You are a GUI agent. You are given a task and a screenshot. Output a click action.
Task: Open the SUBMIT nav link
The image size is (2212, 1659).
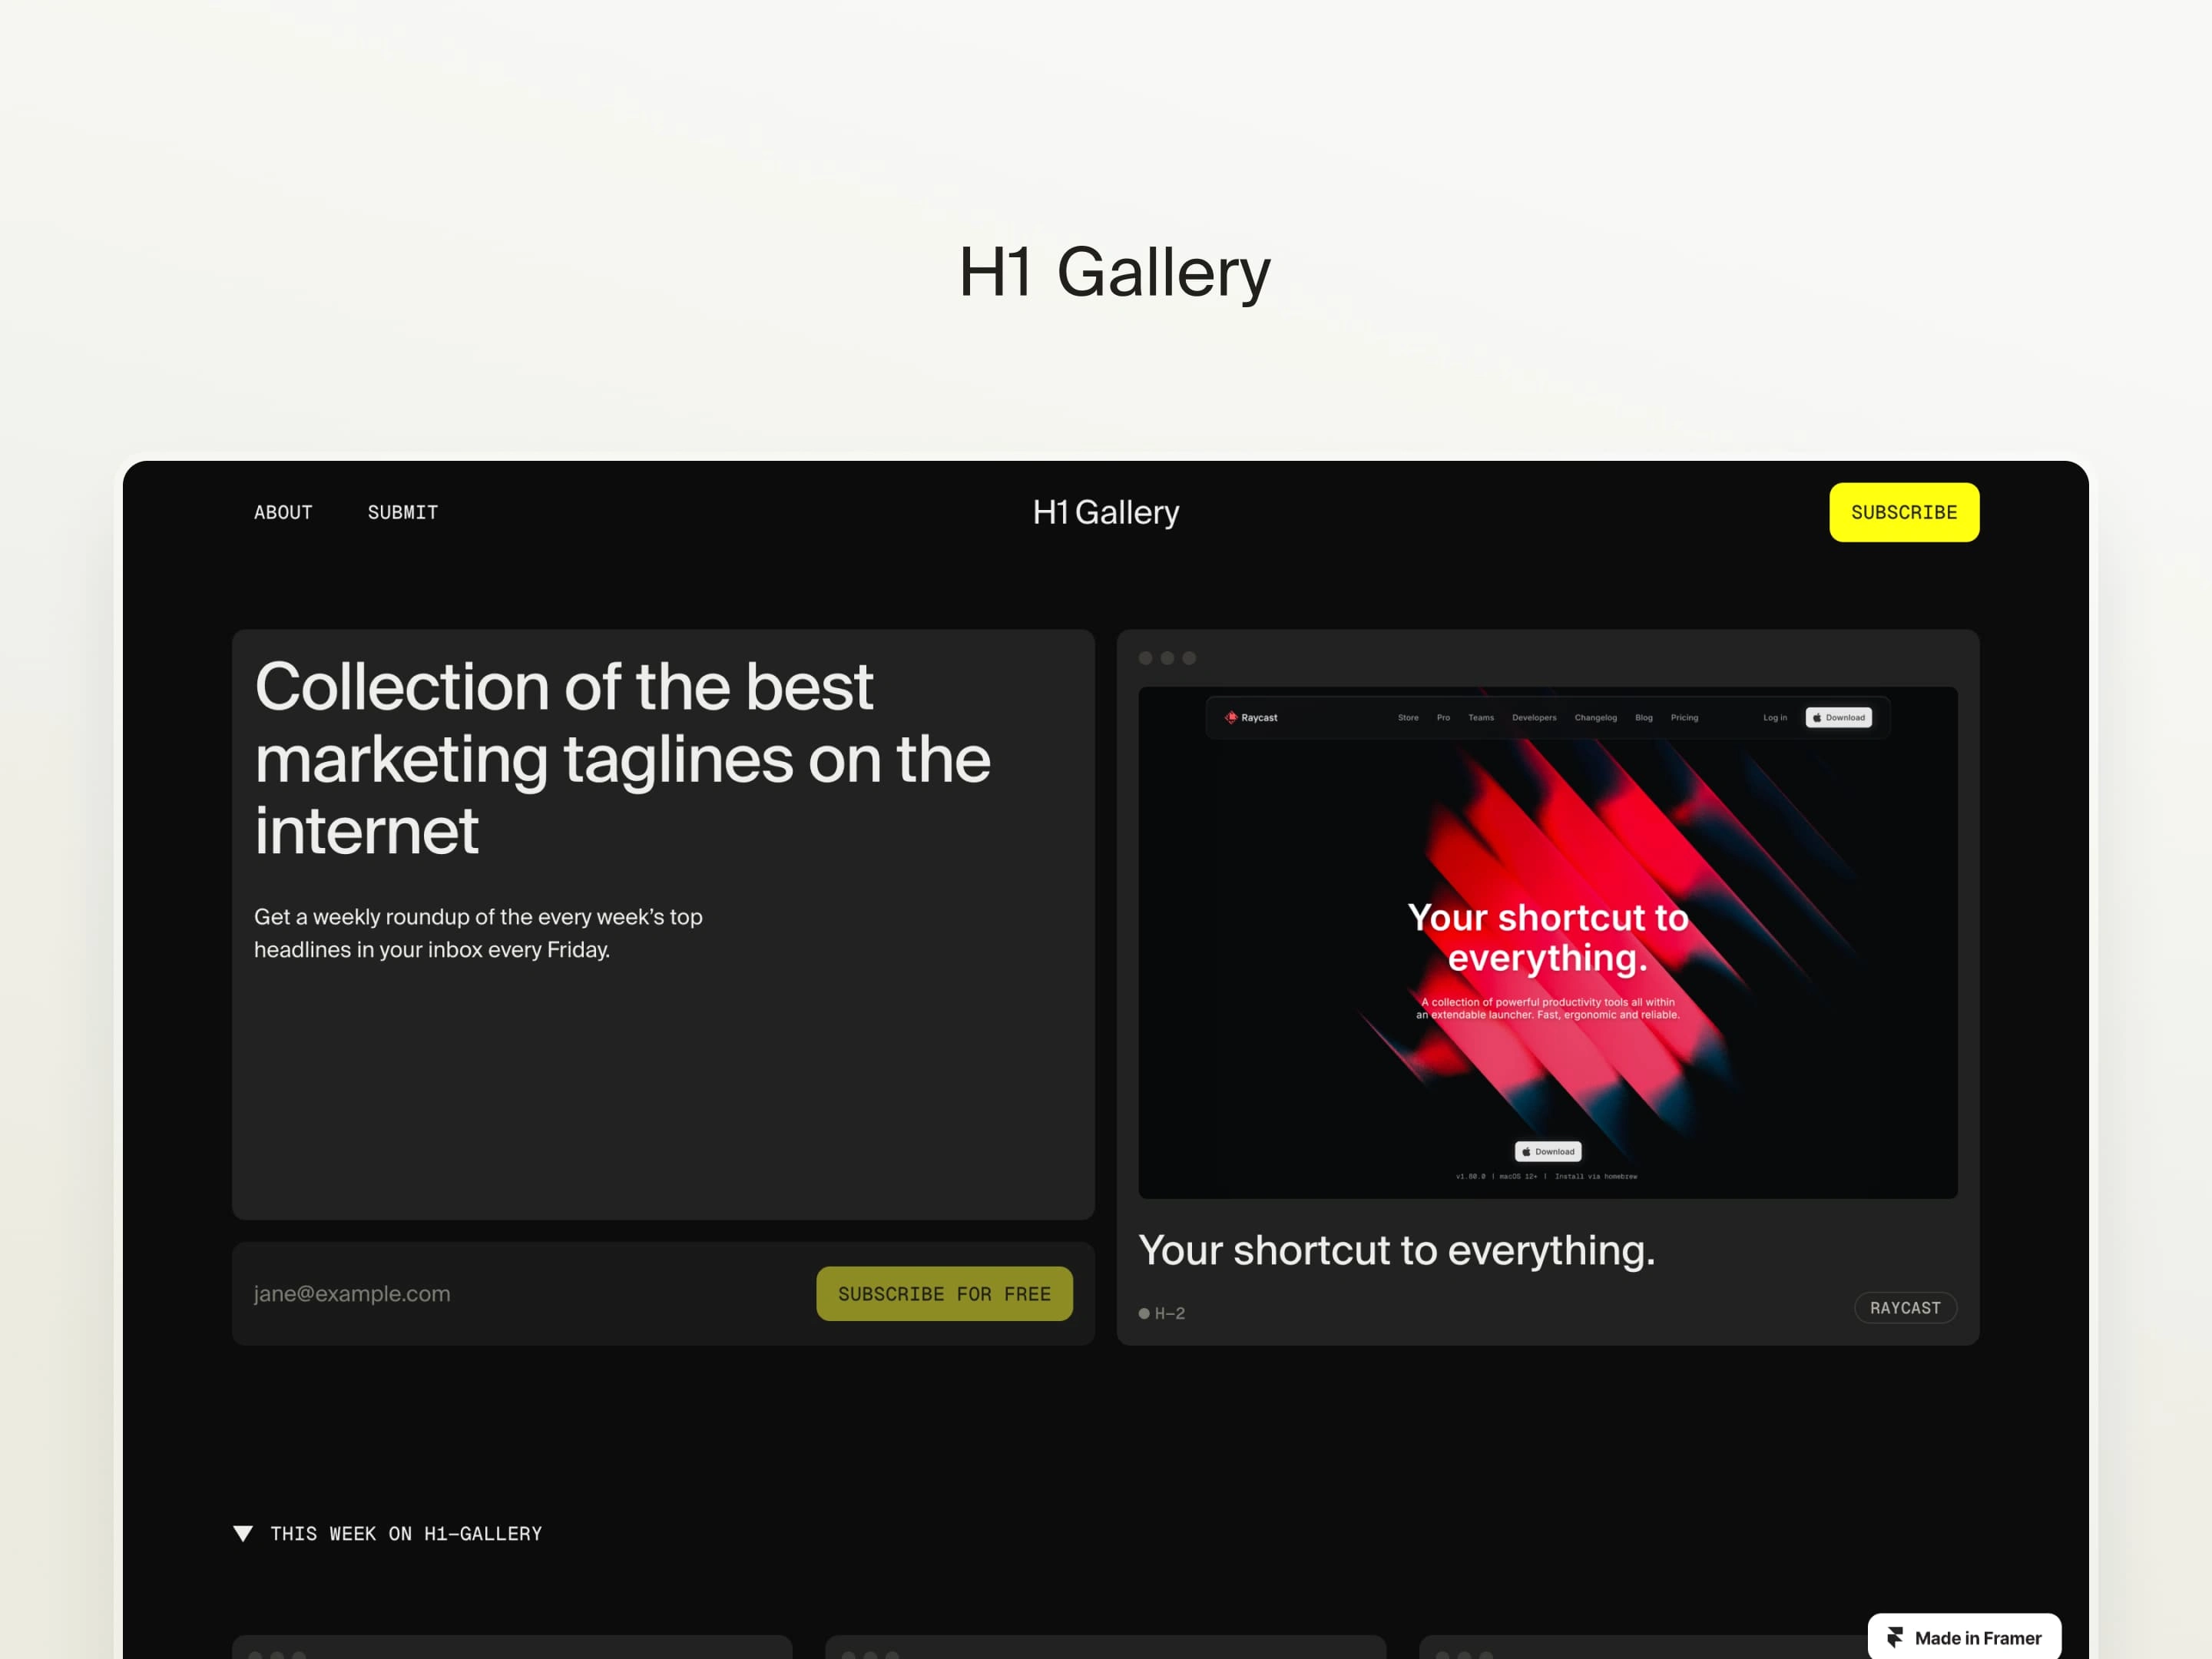click(x=403, y=512)
